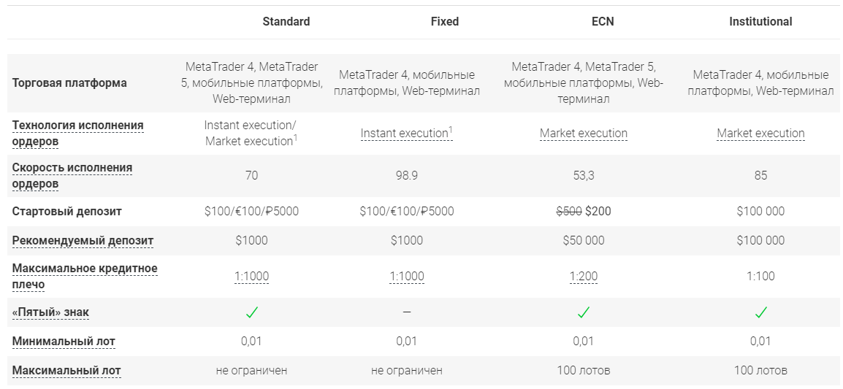
Task: Click the Скорость исполнения ордеров label
Action: pos(72,175)
